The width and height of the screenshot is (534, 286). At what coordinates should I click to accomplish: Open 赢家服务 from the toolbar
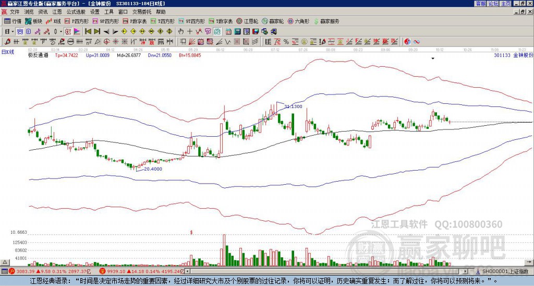326,21
